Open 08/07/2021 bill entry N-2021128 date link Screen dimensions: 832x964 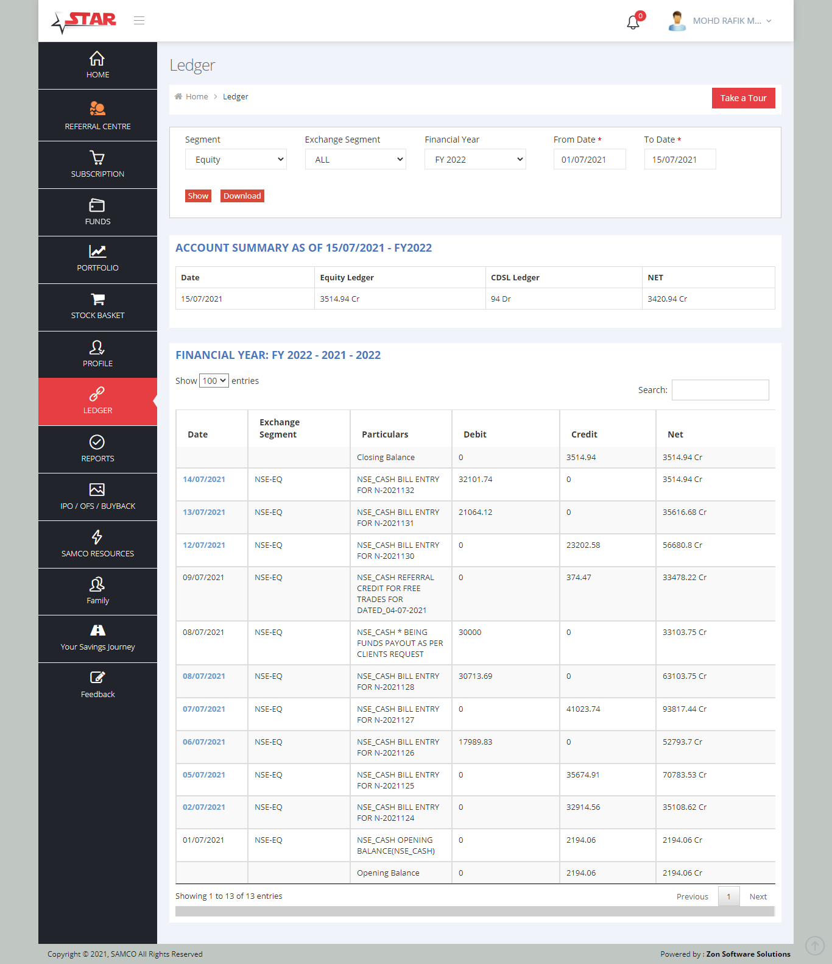pyautogui.click(x=204, y=676)
